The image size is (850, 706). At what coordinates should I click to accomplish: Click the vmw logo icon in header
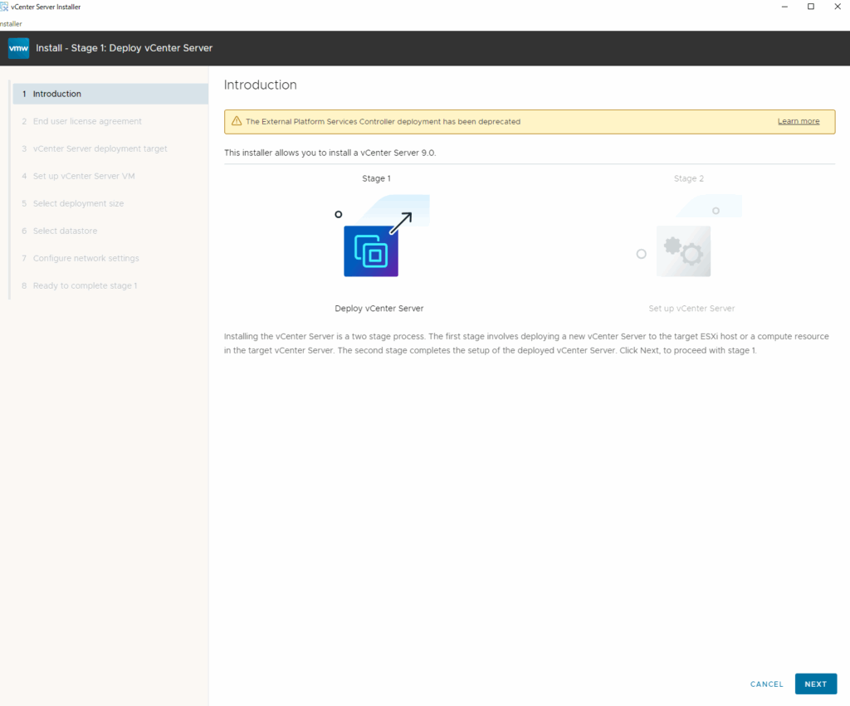(x=18, y=48)
